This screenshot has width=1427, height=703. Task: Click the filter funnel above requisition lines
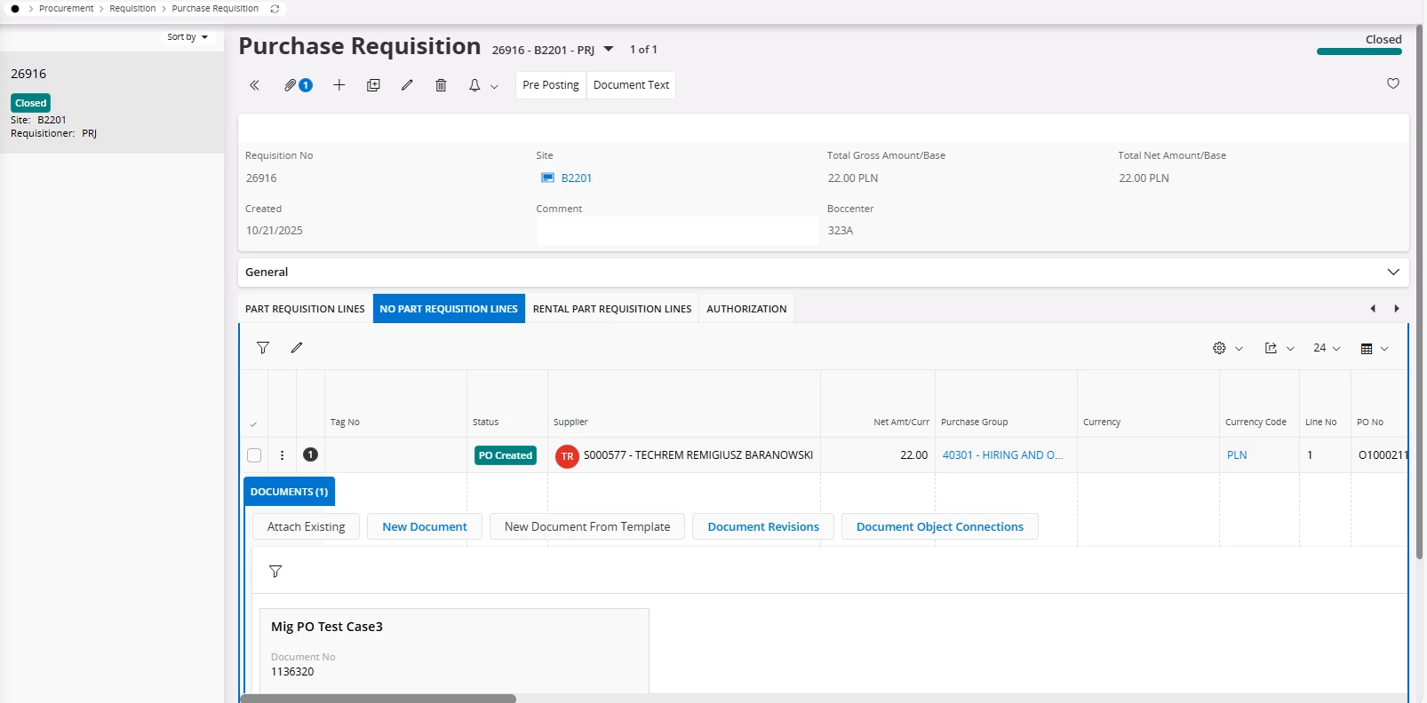coord(263,348)
